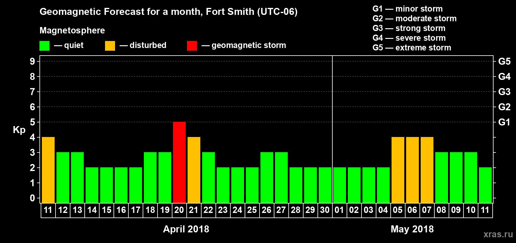Click the Kp value 0 axis label
The width and height of the screenshot is (516, 243).
tap(32, 198)
